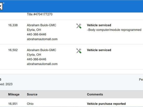The height and width of the screenshot is (107, 143).
Task: Click Abraham Buick-GMC in 16,338 row
Action: (42, 25)
